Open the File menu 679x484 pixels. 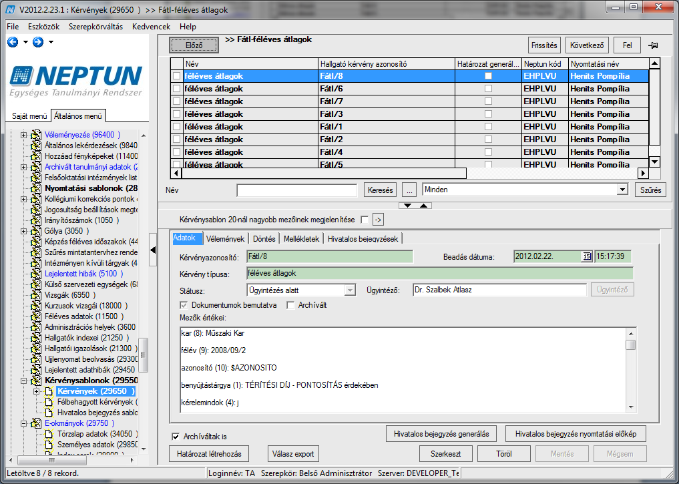[x=13, y=27]
